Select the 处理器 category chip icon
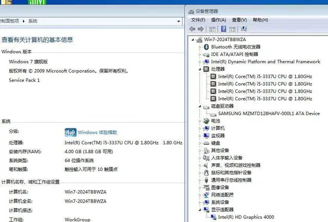The width and height of the screenshot is (328, 222). 206,69
